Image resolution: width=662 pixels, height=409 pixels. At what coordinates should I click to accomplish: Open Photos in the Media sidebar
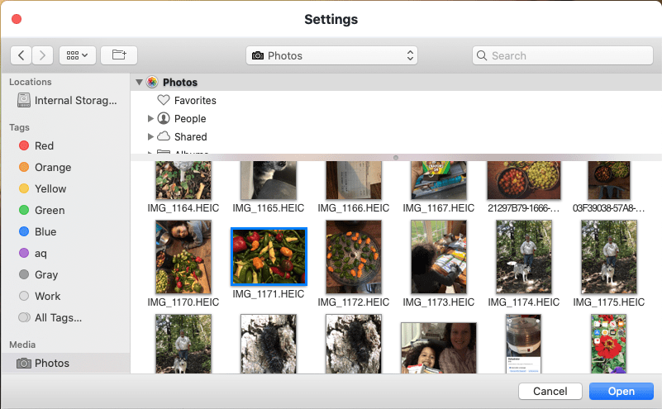(51, 364)
